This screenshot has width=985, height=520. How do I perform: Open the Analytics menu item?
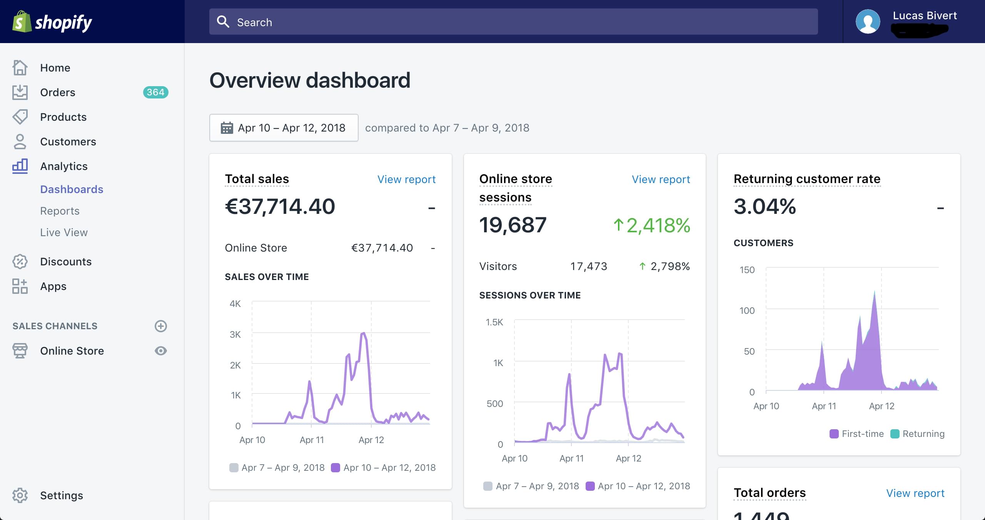click(64, 166)
